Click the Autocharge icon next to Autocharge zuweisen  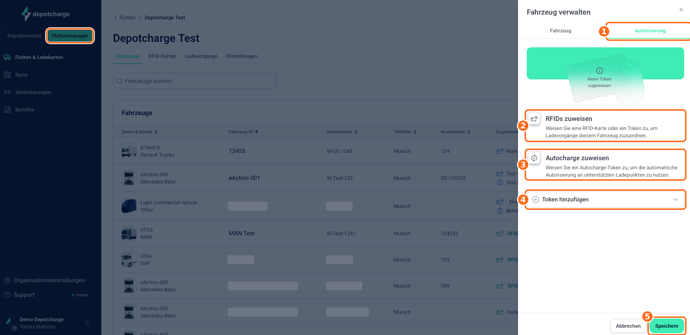pos(534,158)
